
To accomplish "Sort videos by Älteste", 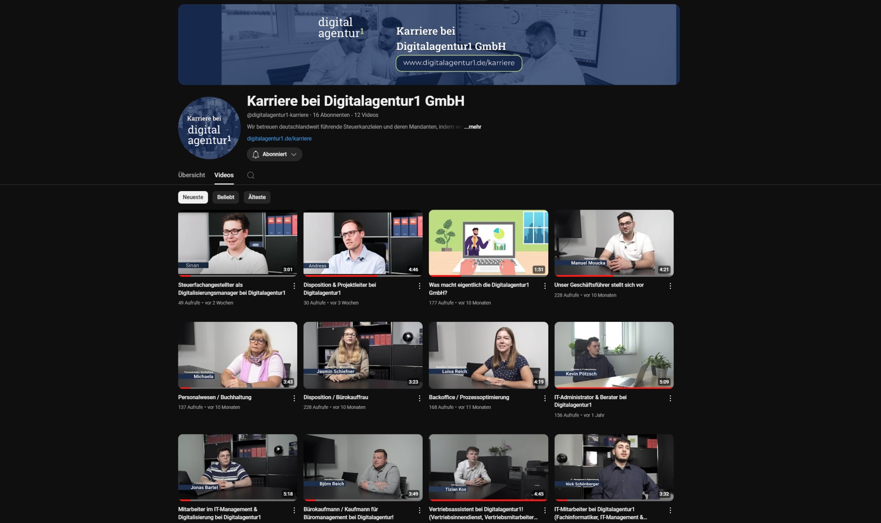I will tap(257, 197).
